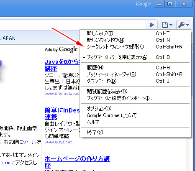Select 新しいウィンドウ(N) menu item
Image resolution: width=195 pixels, height=171 pixels.
(135, 40)
